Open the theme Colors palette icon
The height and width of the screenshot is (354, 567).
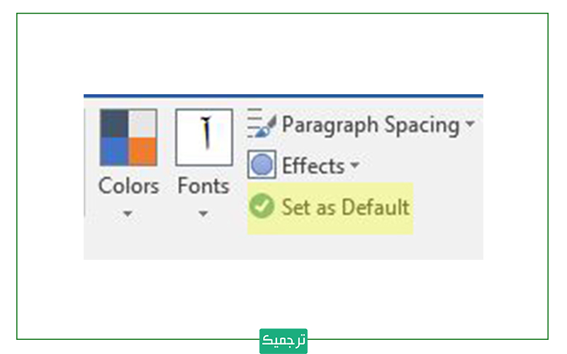128,137
